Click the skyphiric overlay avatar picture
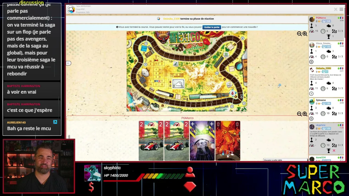The image size is (349, 196). pyautogui.click(x=92, y=173)
